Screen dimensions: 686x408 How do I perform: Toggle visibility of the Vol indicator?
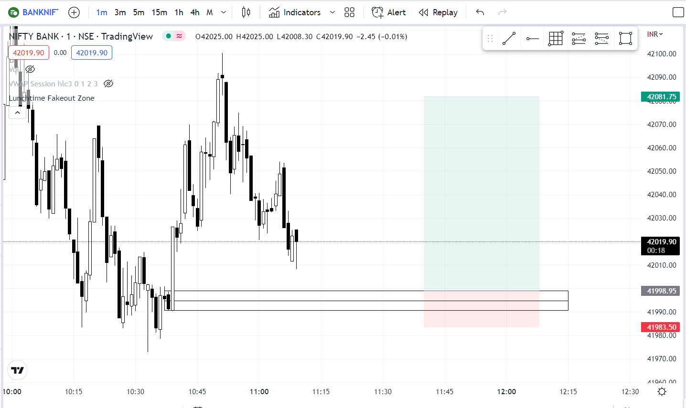pos(30,69)
